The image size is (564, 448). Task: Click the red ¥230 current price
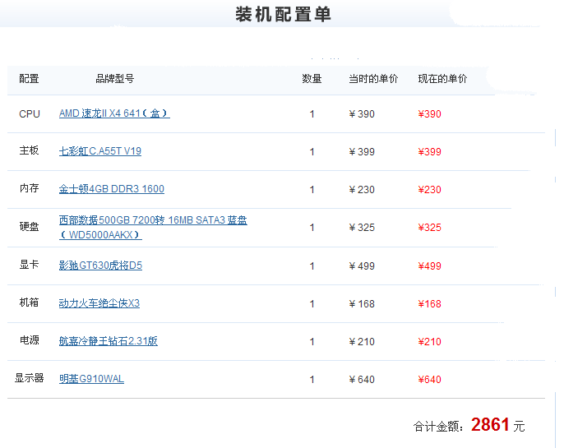point(429,190)
